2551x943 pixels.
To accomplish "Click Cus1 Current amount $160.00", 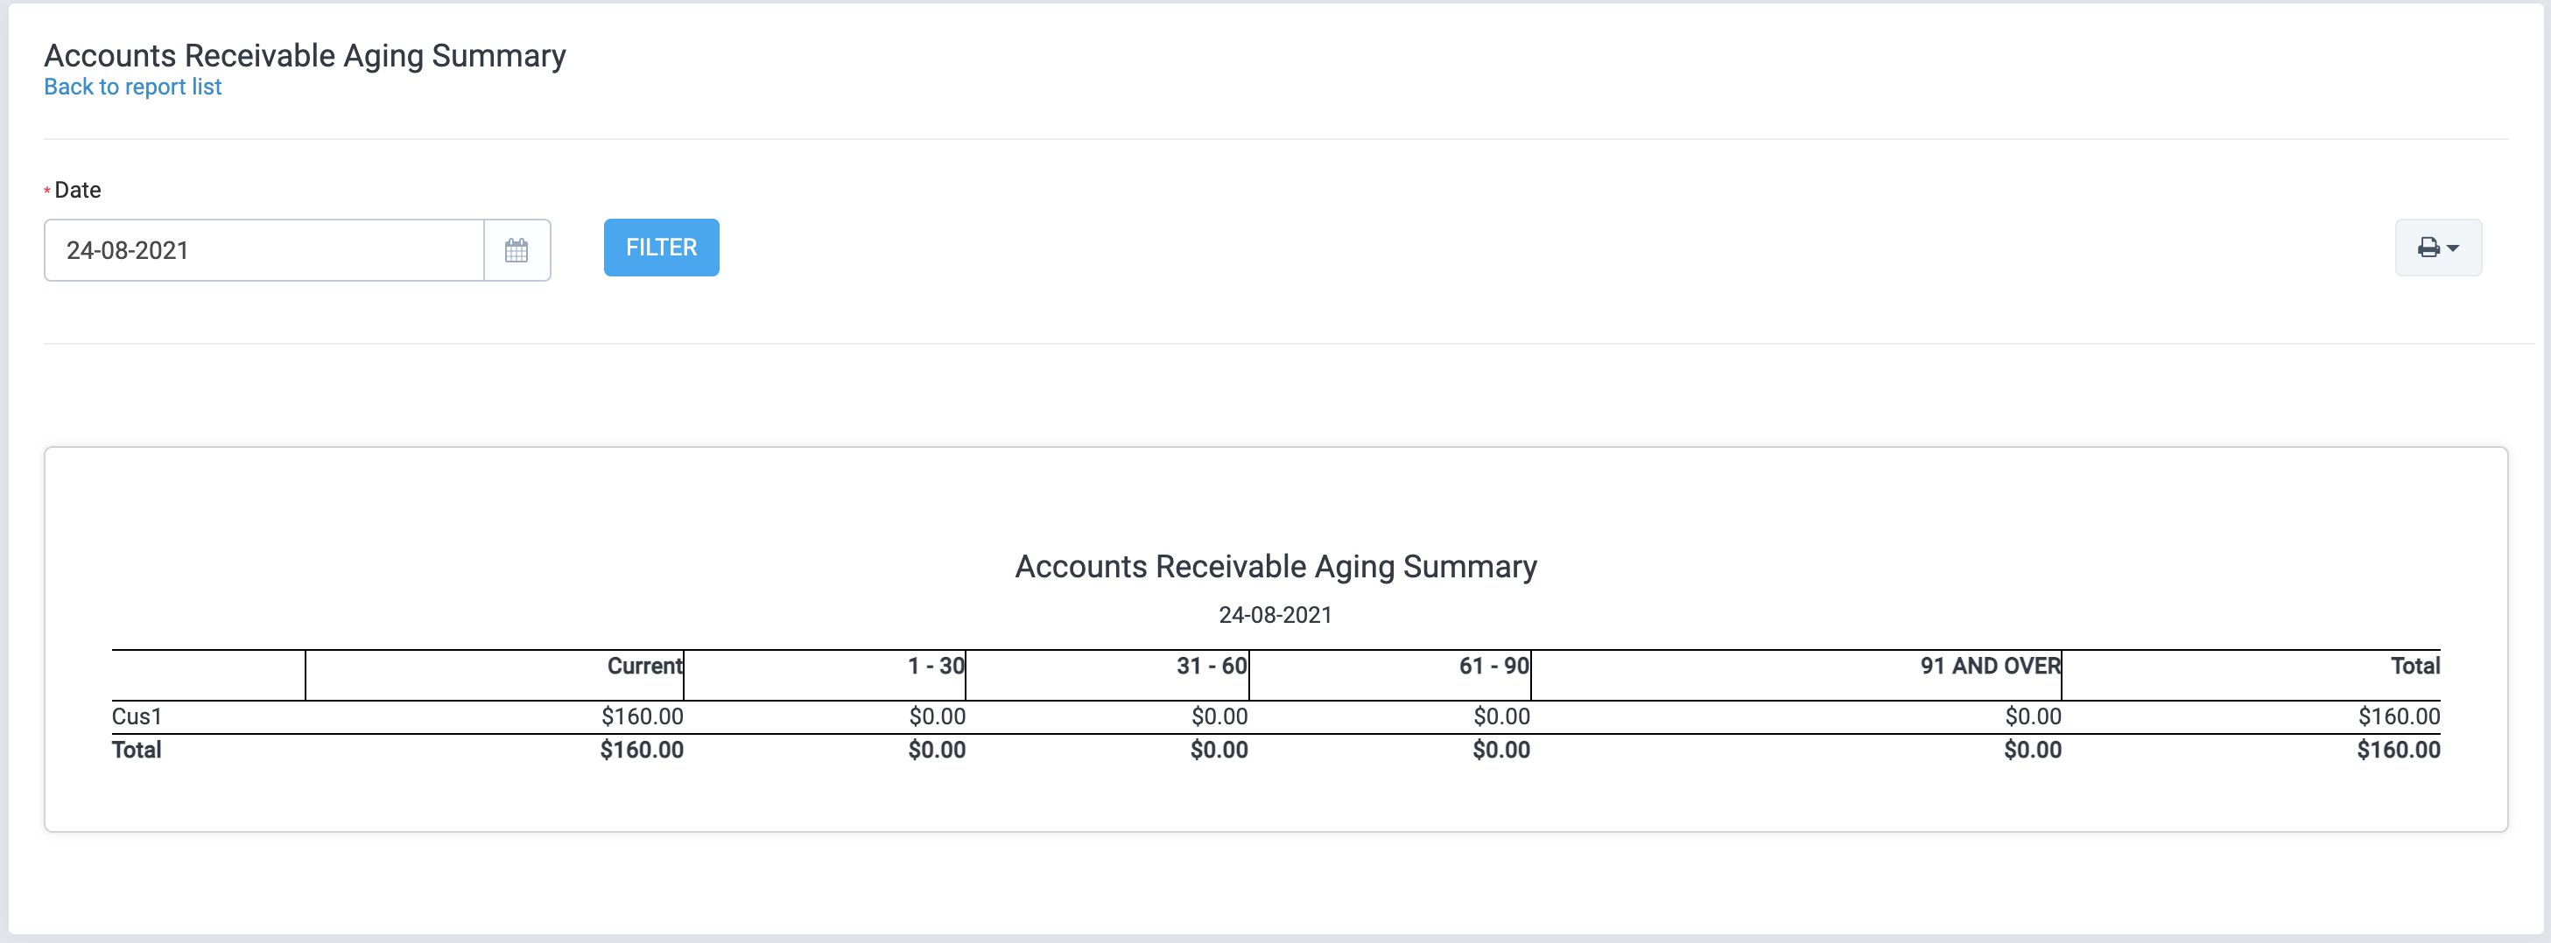I will pos(642,716).
